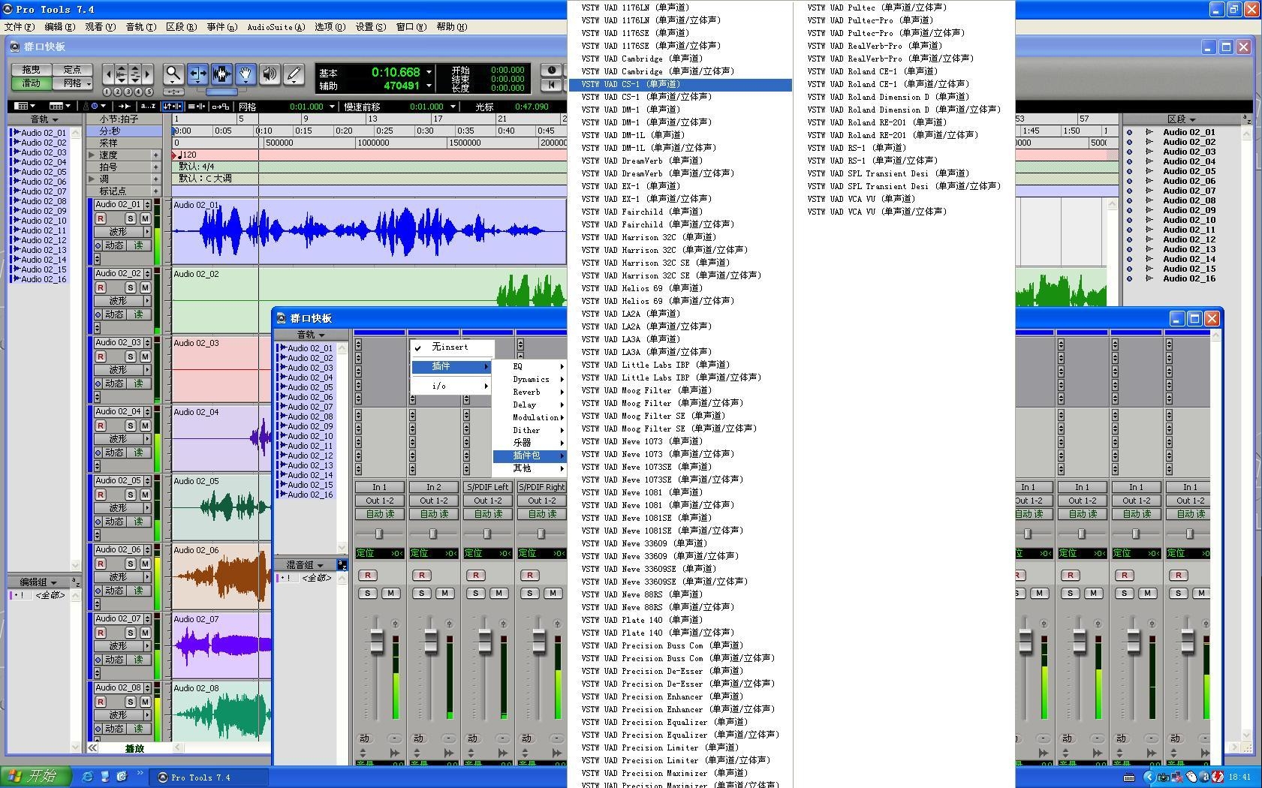Record-enable S/PDIF Left mixer channel
Screen dimensions: 1262x788
coord(476,575)
